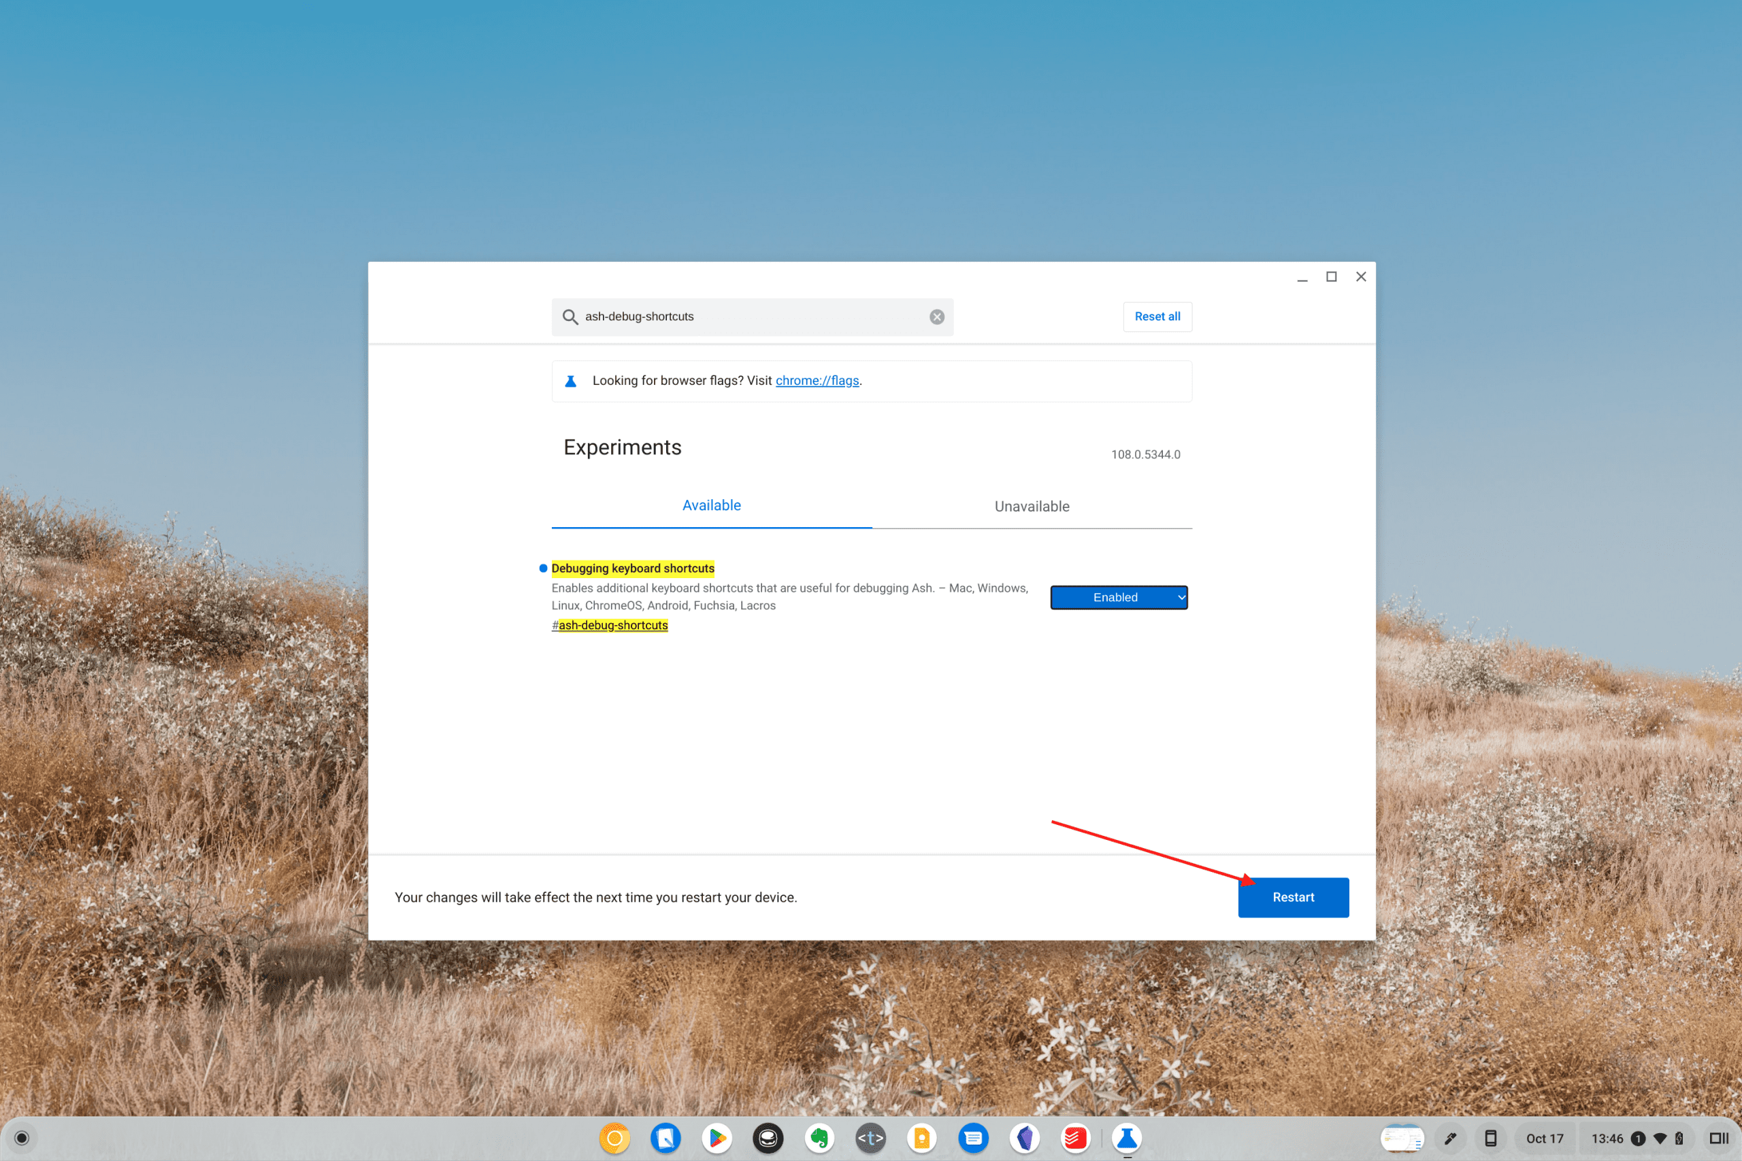The width and height of the screenshot is (1742, 1161).
Task: Click the search magnifier icon
Action: coord(570,317)
